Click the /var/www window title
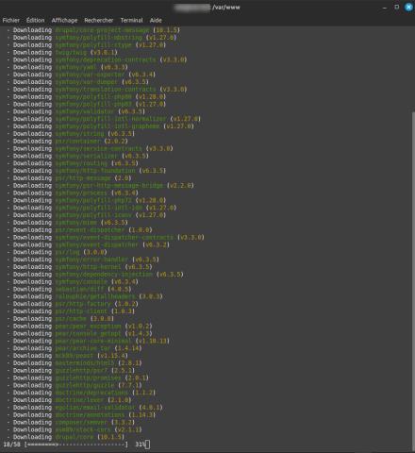Image resolution: width=415 pixels, height=453 pixels. click(226, 8)
